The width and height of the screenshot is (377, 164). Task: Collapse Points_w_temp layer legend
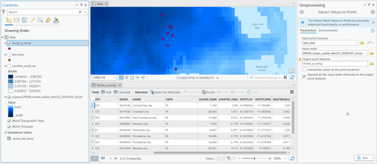pyautogui.click(x=5, y=43)
